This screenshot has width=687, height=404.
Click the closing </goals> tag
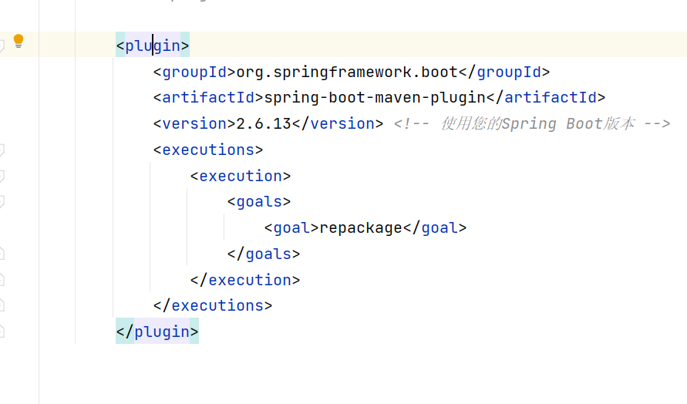[264, 254]
